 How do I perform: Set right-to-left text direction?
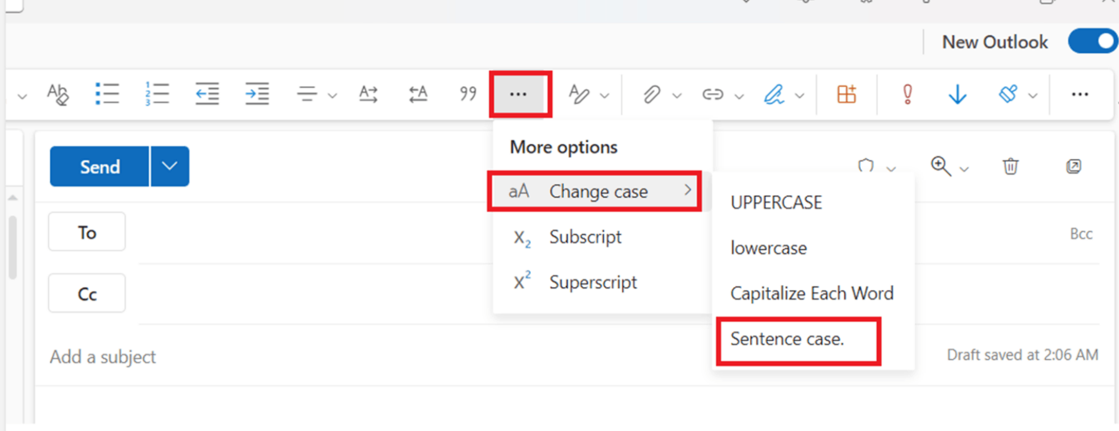click(x=418, y=94)
